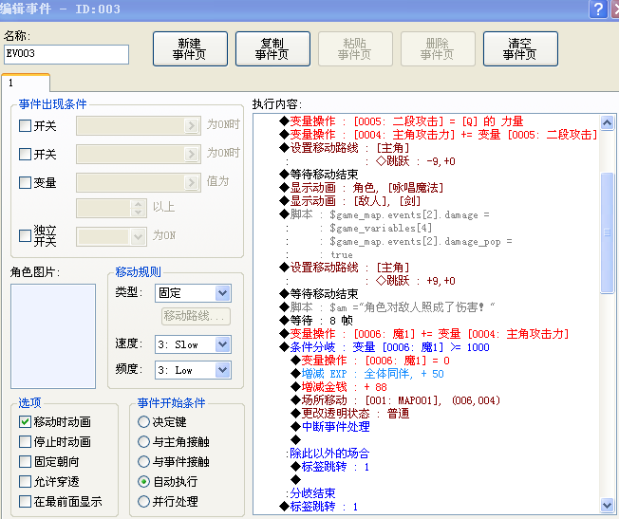Select the 场所移动 [001: MAP001] line

(396, 400)
